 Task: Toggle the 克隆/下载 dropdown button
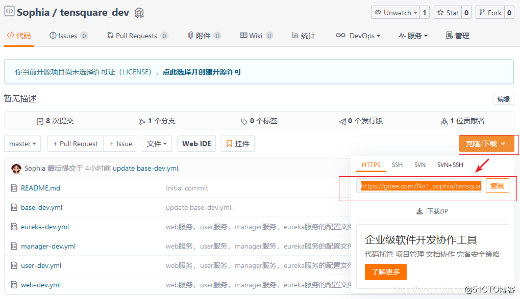[x=486, y=144]
